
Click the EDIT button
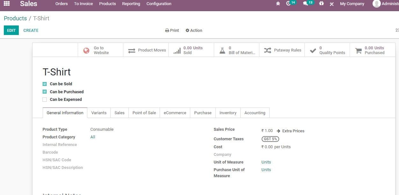[x=11, y=30]
